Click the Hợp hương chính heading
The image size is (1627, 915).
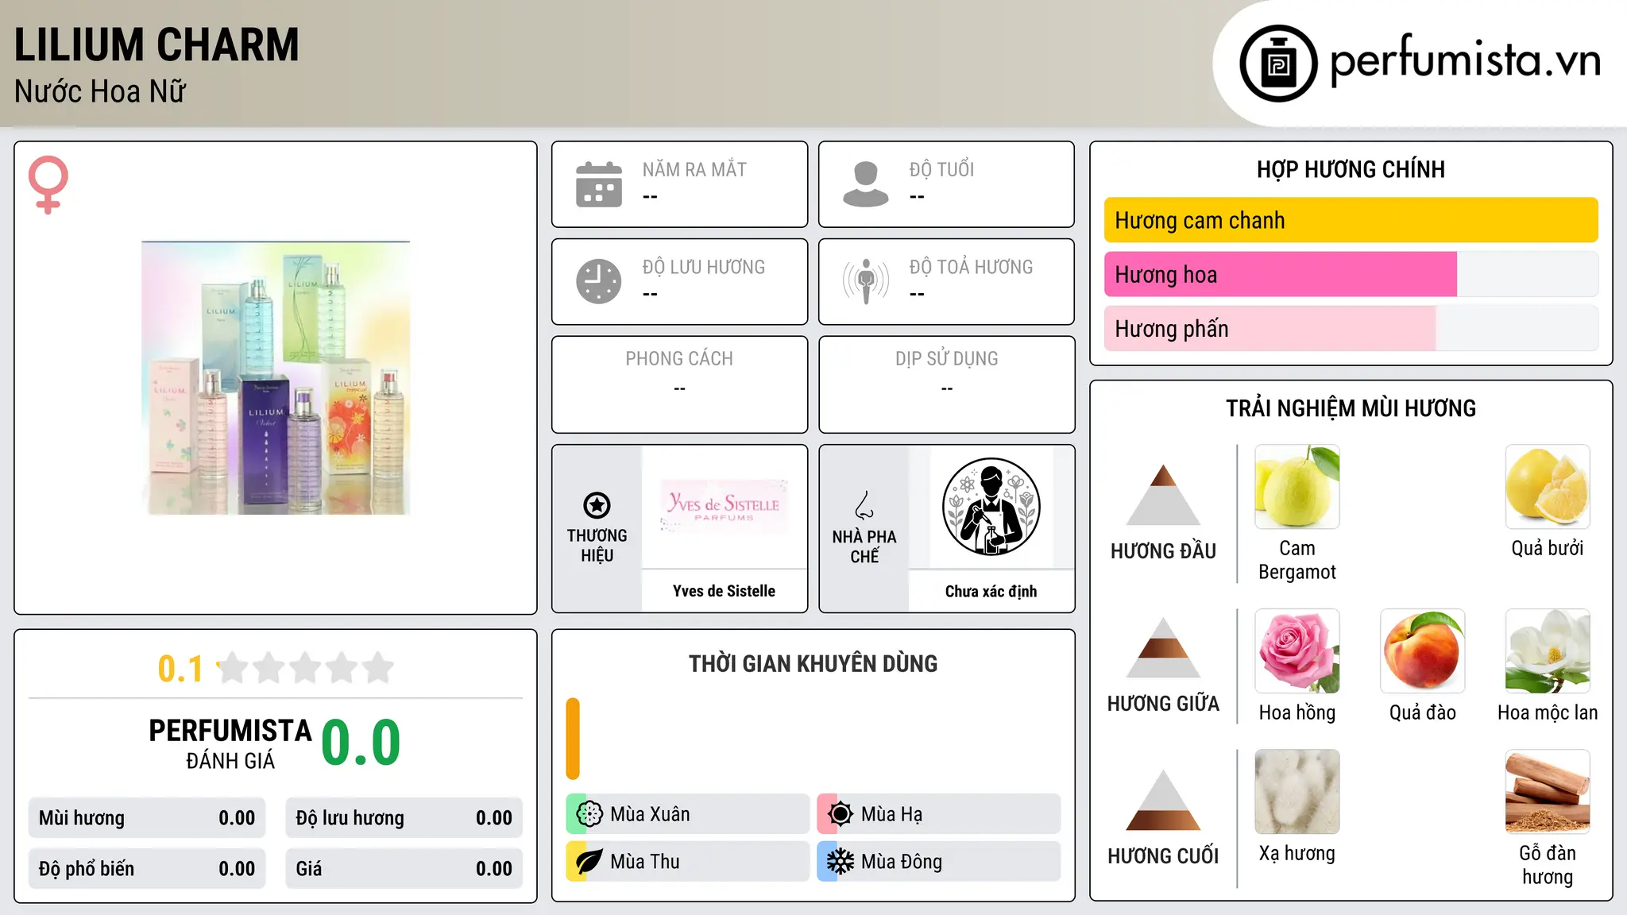pyautogui.click(x=1351, y=169)
